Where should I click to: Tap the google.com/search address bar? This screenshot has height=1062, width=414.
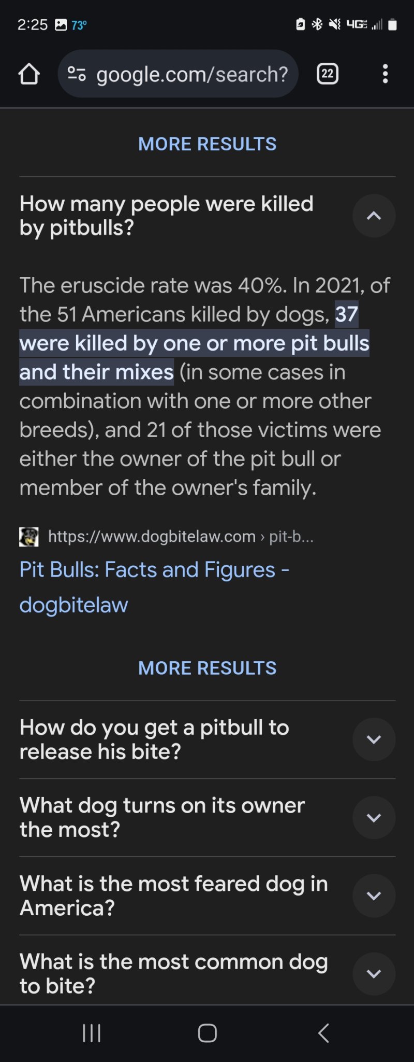click(x=178, y=74)
